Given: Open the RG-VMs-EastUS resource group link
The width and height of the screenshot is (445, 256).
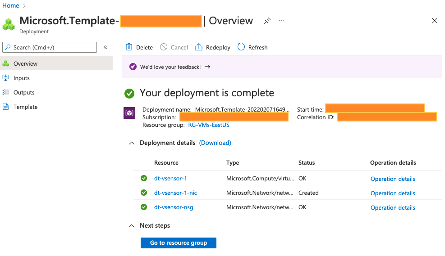Looking at the screenshot, I should [x=209, y=125].
